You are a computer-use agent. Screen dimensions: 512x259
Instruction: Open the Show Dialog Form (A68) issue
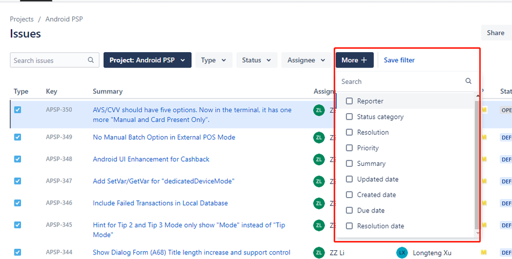coord(191,252)
